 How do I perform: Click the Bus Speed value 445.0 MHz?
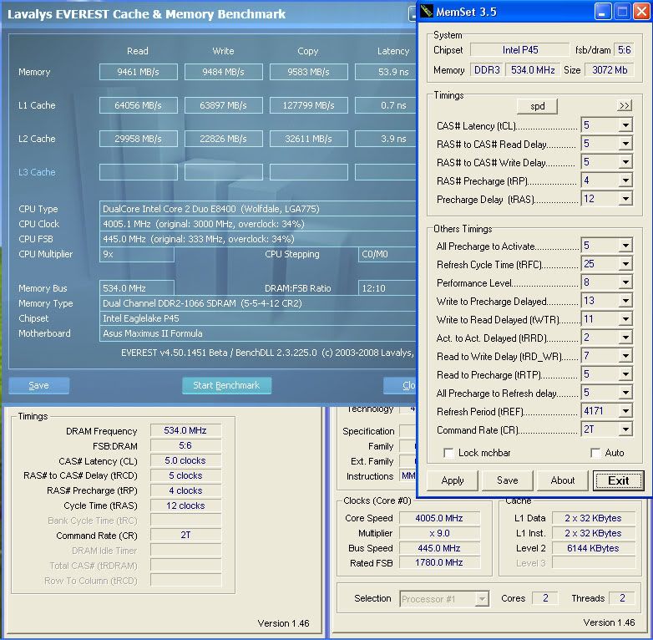[x=439, y=548]
